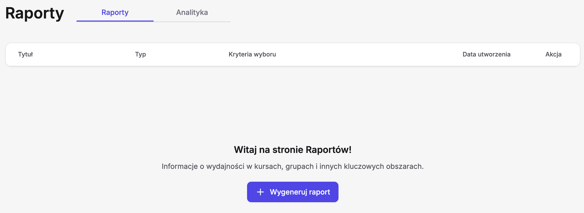The height and width of the screenshot is (213, 584).
Task: Click the Wygeneruj raport button
Action: coord(293,192)
